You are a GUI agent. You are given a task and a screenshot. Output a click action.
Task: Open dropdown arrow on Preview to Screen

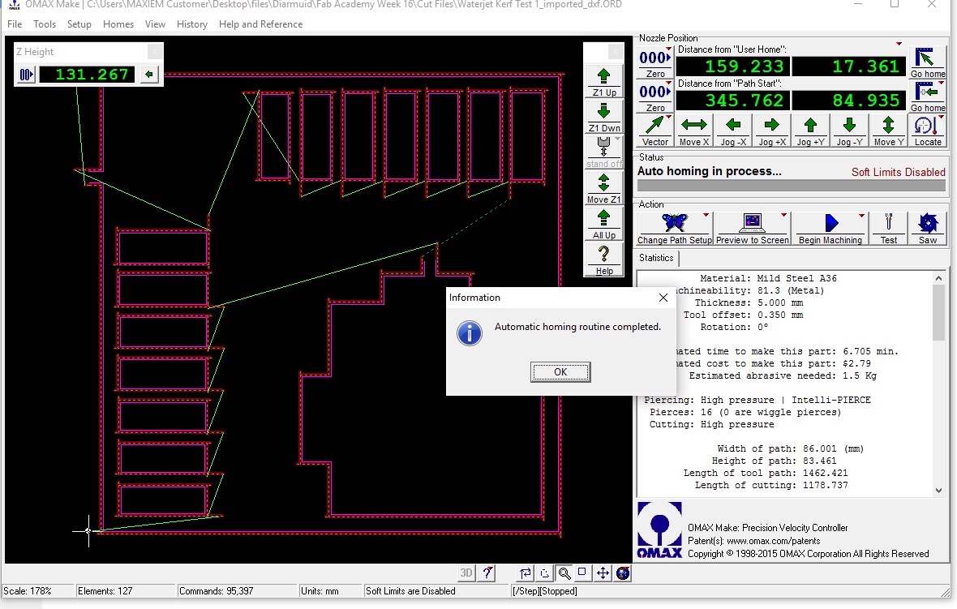(x=783, y=216)
